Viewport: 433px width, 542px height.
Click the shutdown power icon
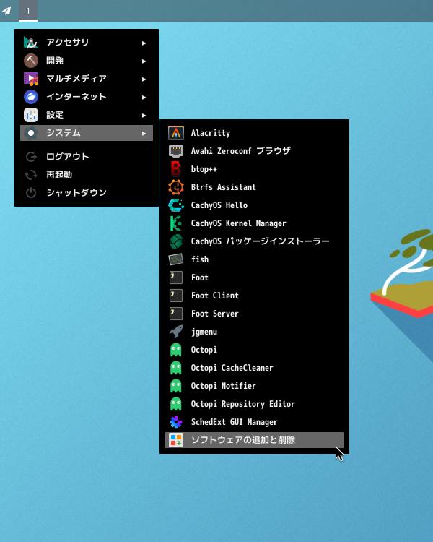pos(31,193)
